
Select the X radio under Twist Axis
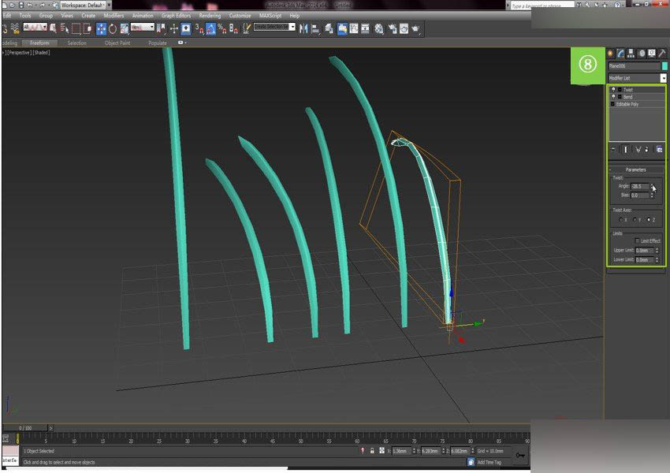tap(620, 219)
